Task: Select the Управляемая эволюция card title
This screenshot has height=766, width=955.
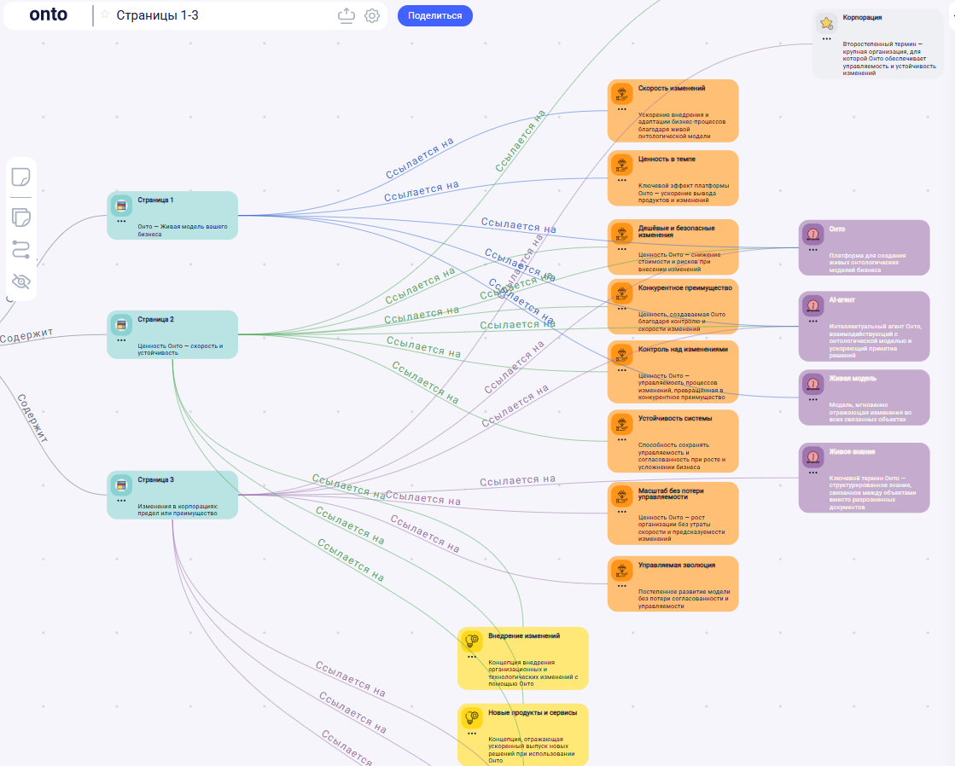Action: tap(677, 565)
